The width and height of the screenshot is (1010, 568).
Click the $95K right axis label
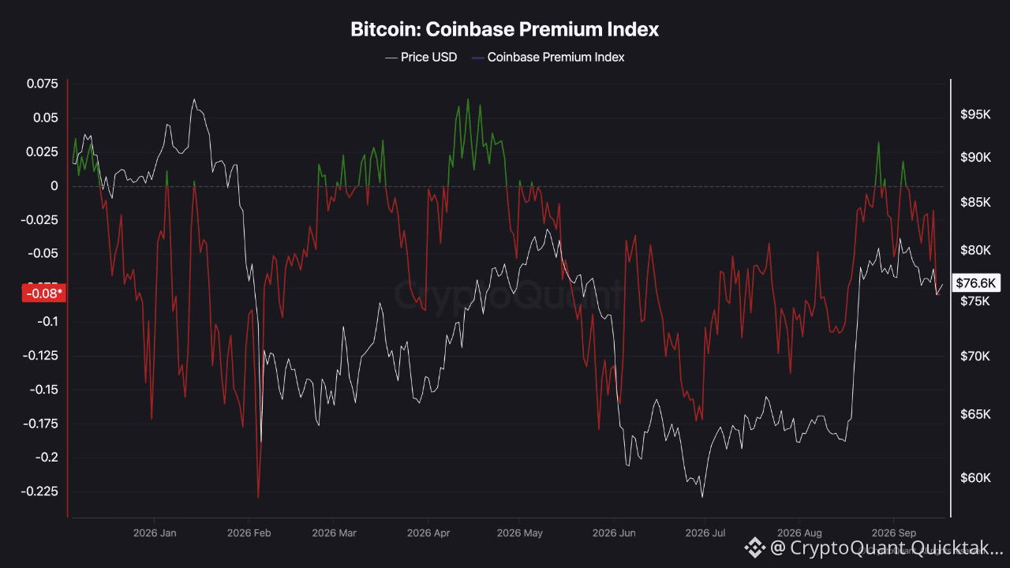click(x=975, y=115)
